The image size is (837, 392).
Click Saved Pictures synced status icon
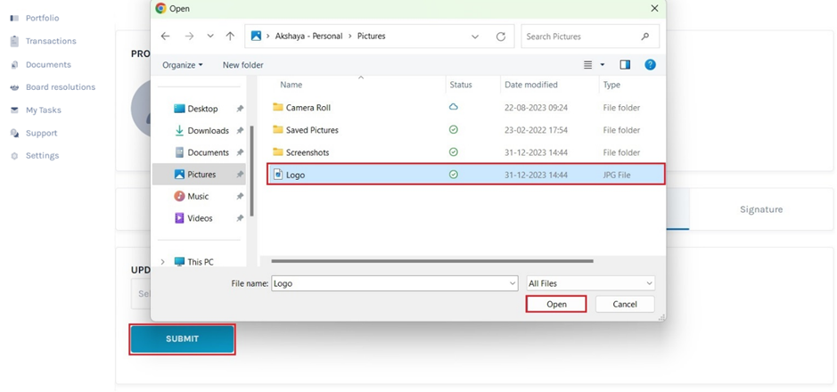pos(454,129)
